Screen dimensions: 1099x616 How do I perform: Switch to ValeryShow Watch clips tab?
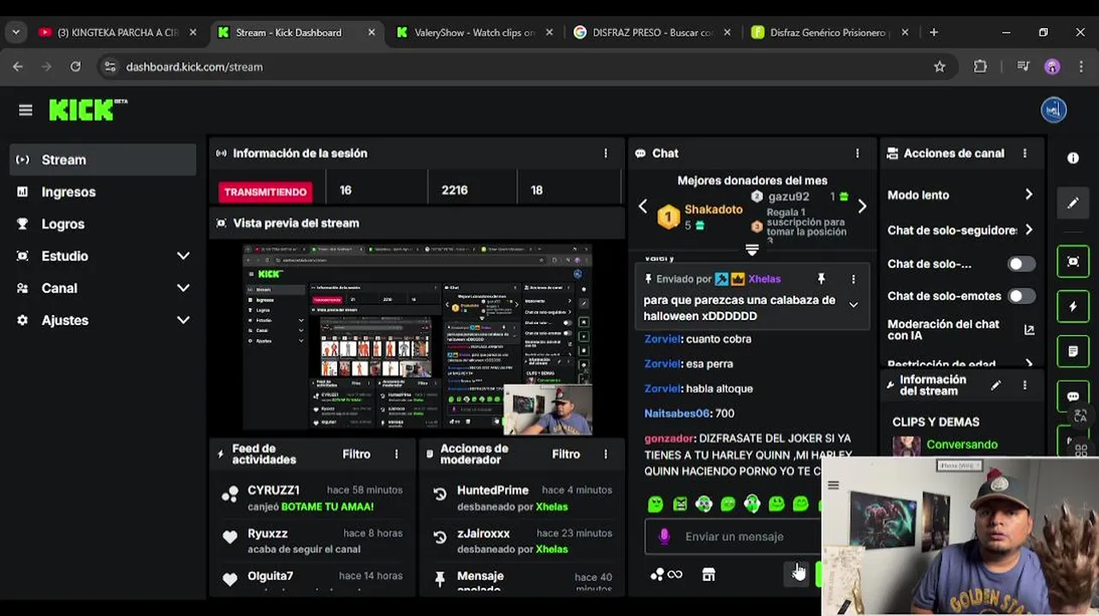point(474,33)
